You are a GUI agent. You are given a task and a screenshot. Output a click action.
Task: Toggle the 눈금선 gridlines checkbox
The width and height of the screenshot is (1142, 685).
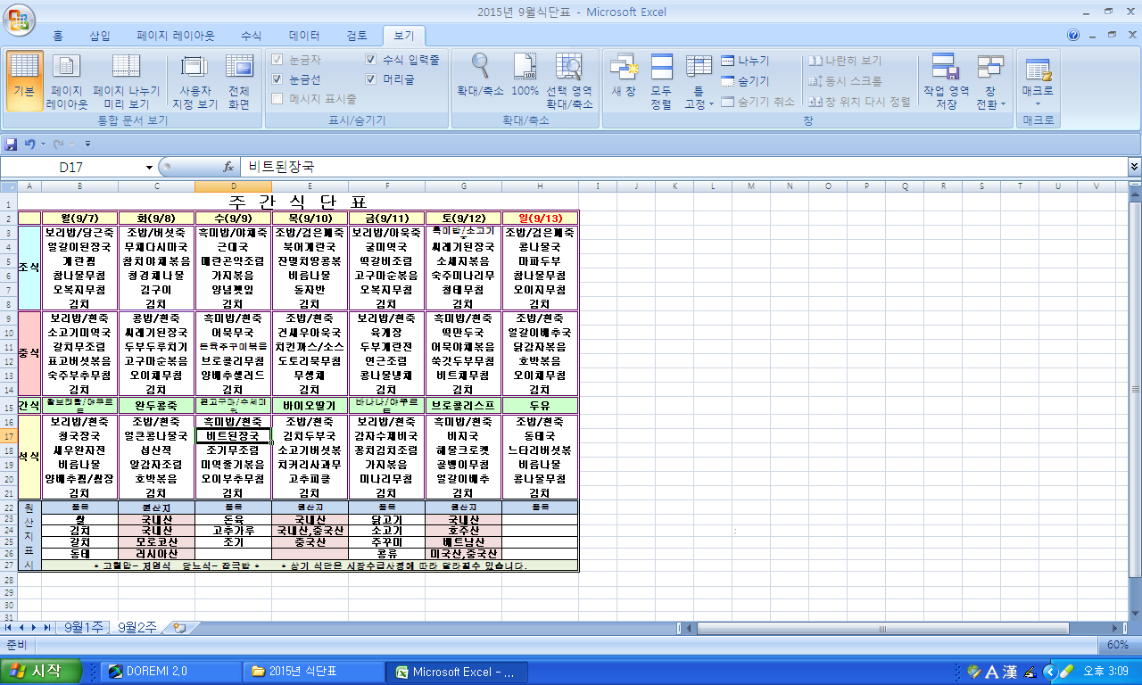coord(277,79)
